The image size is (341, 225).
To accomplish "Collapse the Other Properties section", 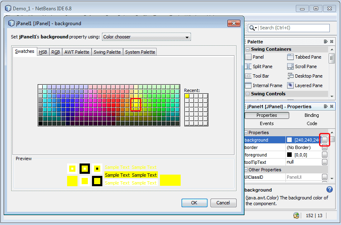I will [246, 170].
